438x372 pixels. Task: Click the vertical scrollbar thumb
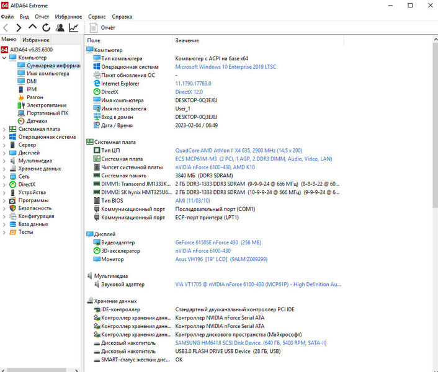coord(435,125)
